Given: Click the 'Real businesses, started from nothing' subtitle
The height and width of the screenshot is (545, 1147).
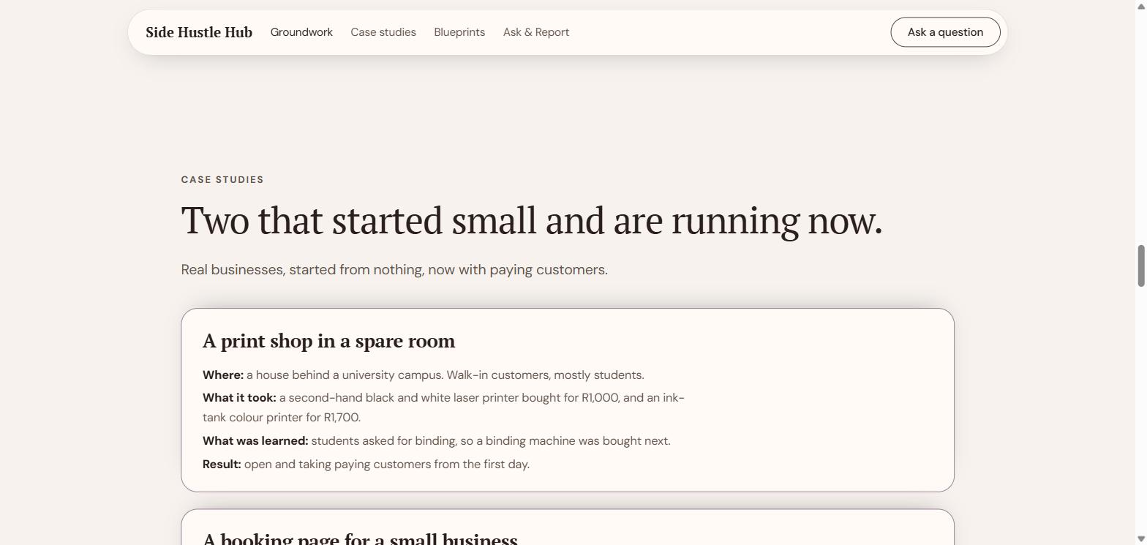Looking at the screenshot, I should pos(394,269).
